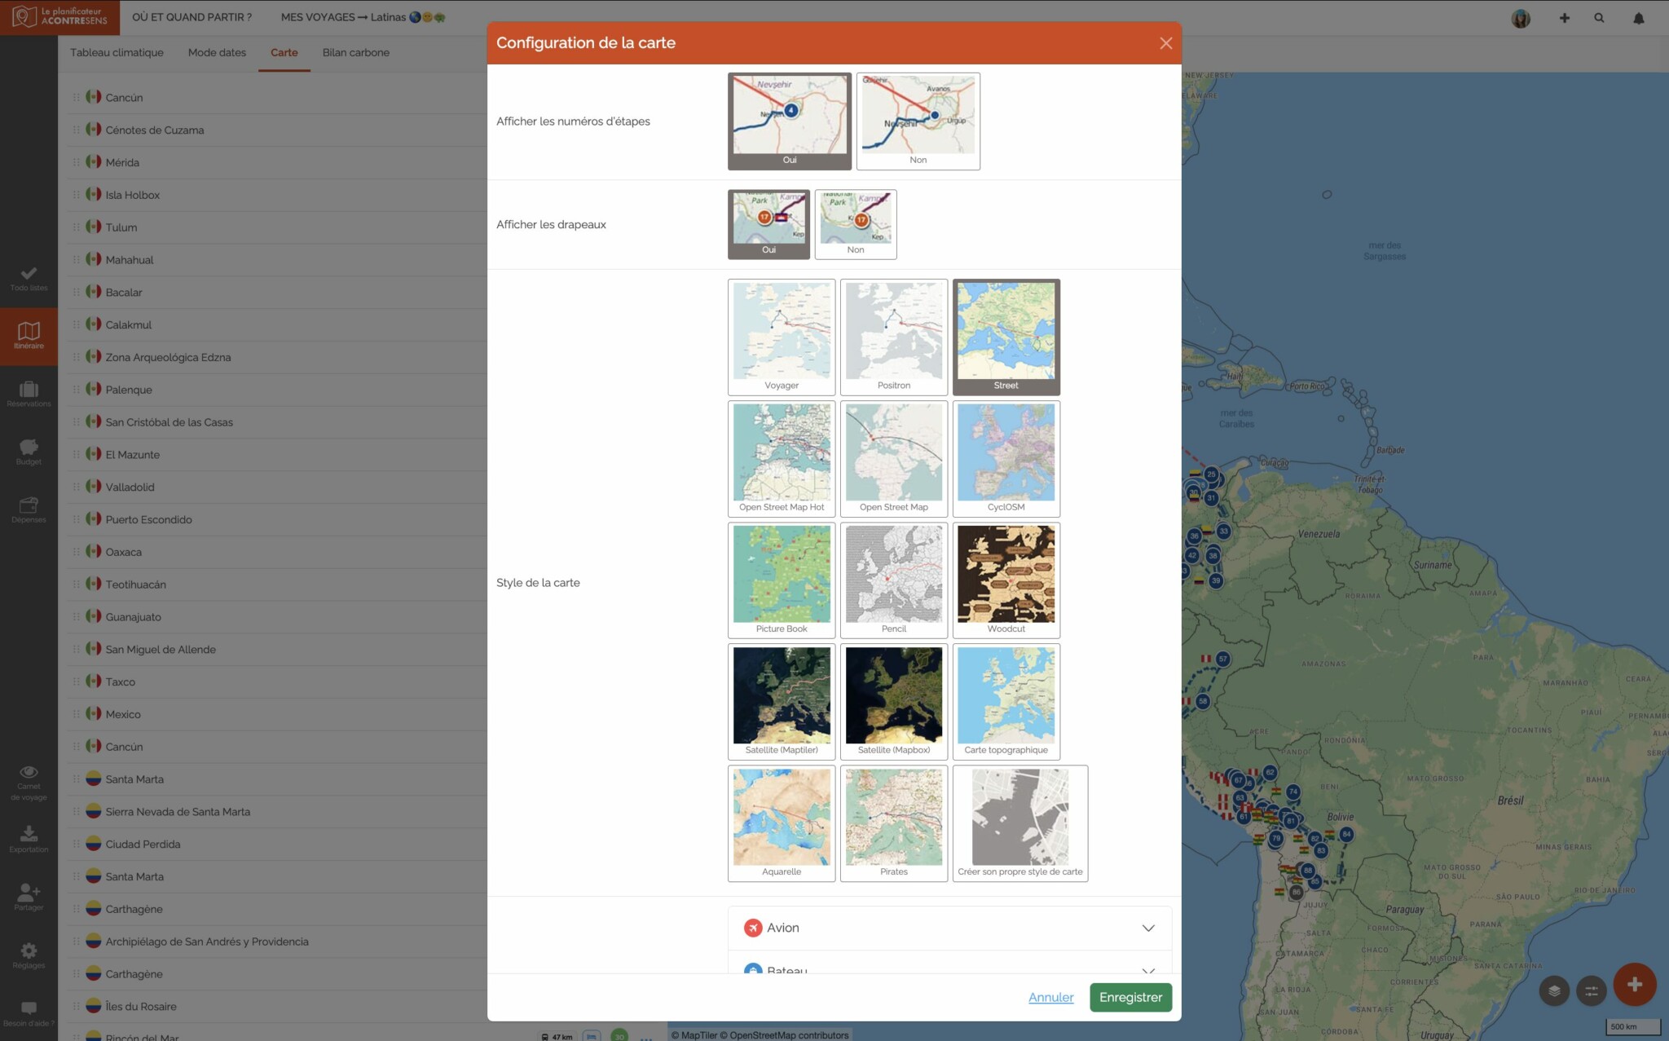
Task: Click the map sliders settings button
Action: (x=1591, y=990)
